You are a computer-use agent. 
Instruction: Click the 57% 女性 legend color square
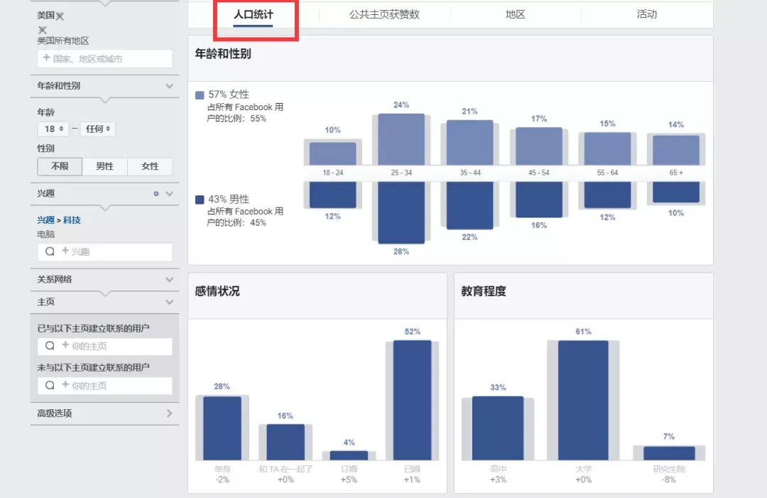[200, 95]
